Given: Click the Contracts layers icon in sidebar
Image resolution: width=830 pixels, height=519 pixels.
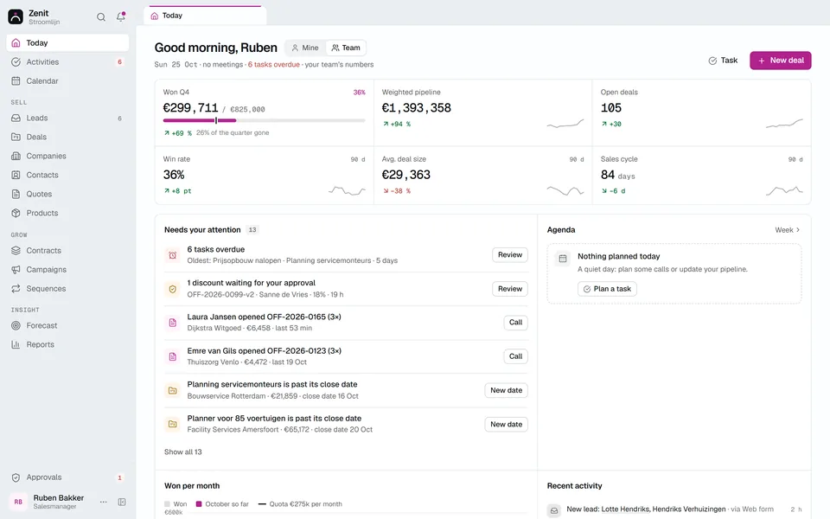Looking at the screenshot, I should (x=16, y=251).
